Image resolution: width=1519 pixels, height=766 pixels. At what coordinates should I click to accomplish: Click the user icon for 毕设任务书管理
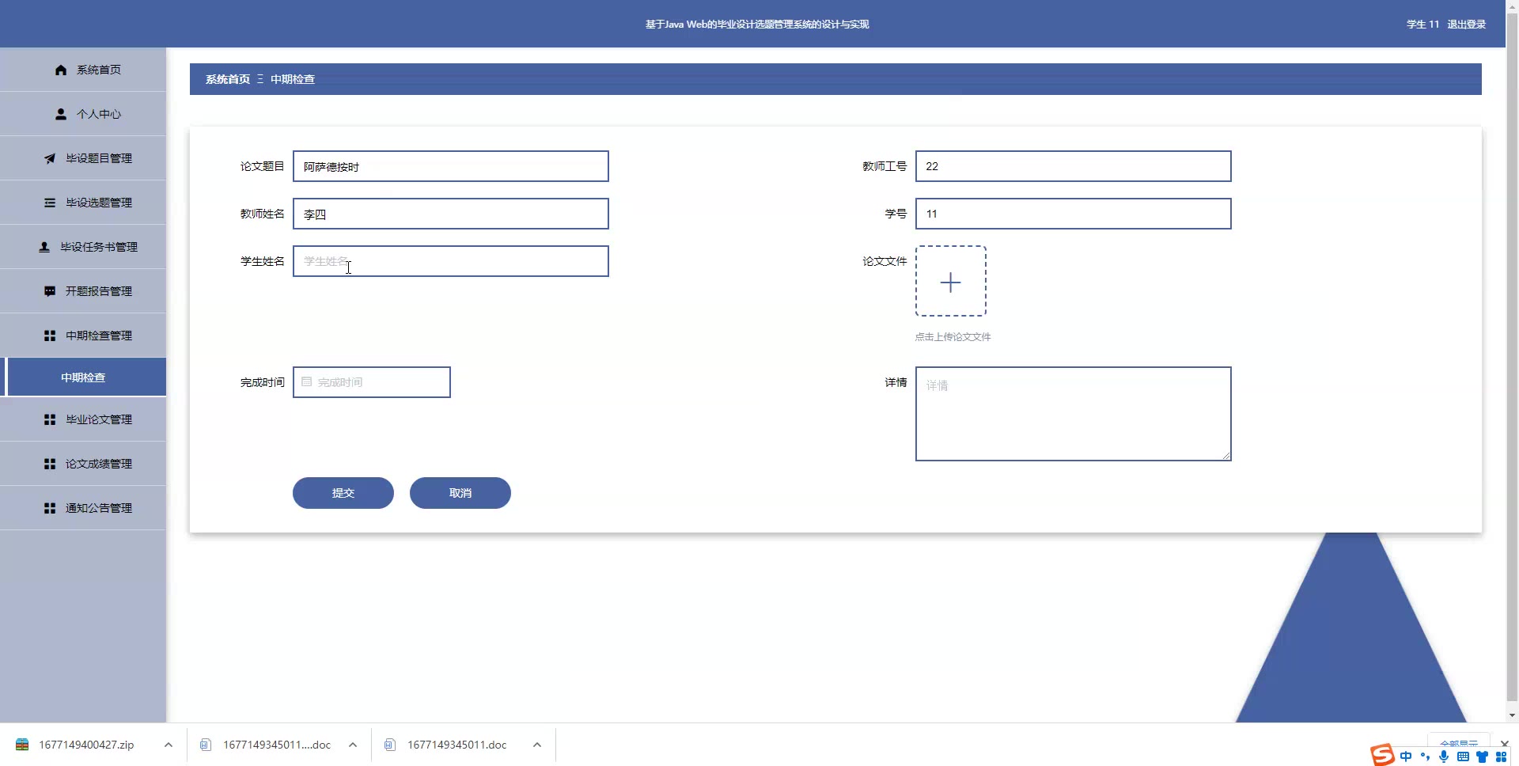pos(44,247)
